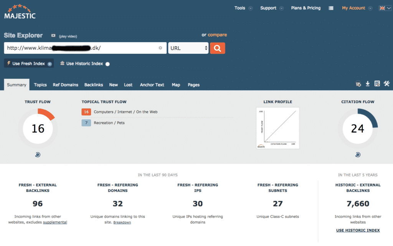
Task: Open the wrench and hammer tools icon
Action: tap(387, 84)
